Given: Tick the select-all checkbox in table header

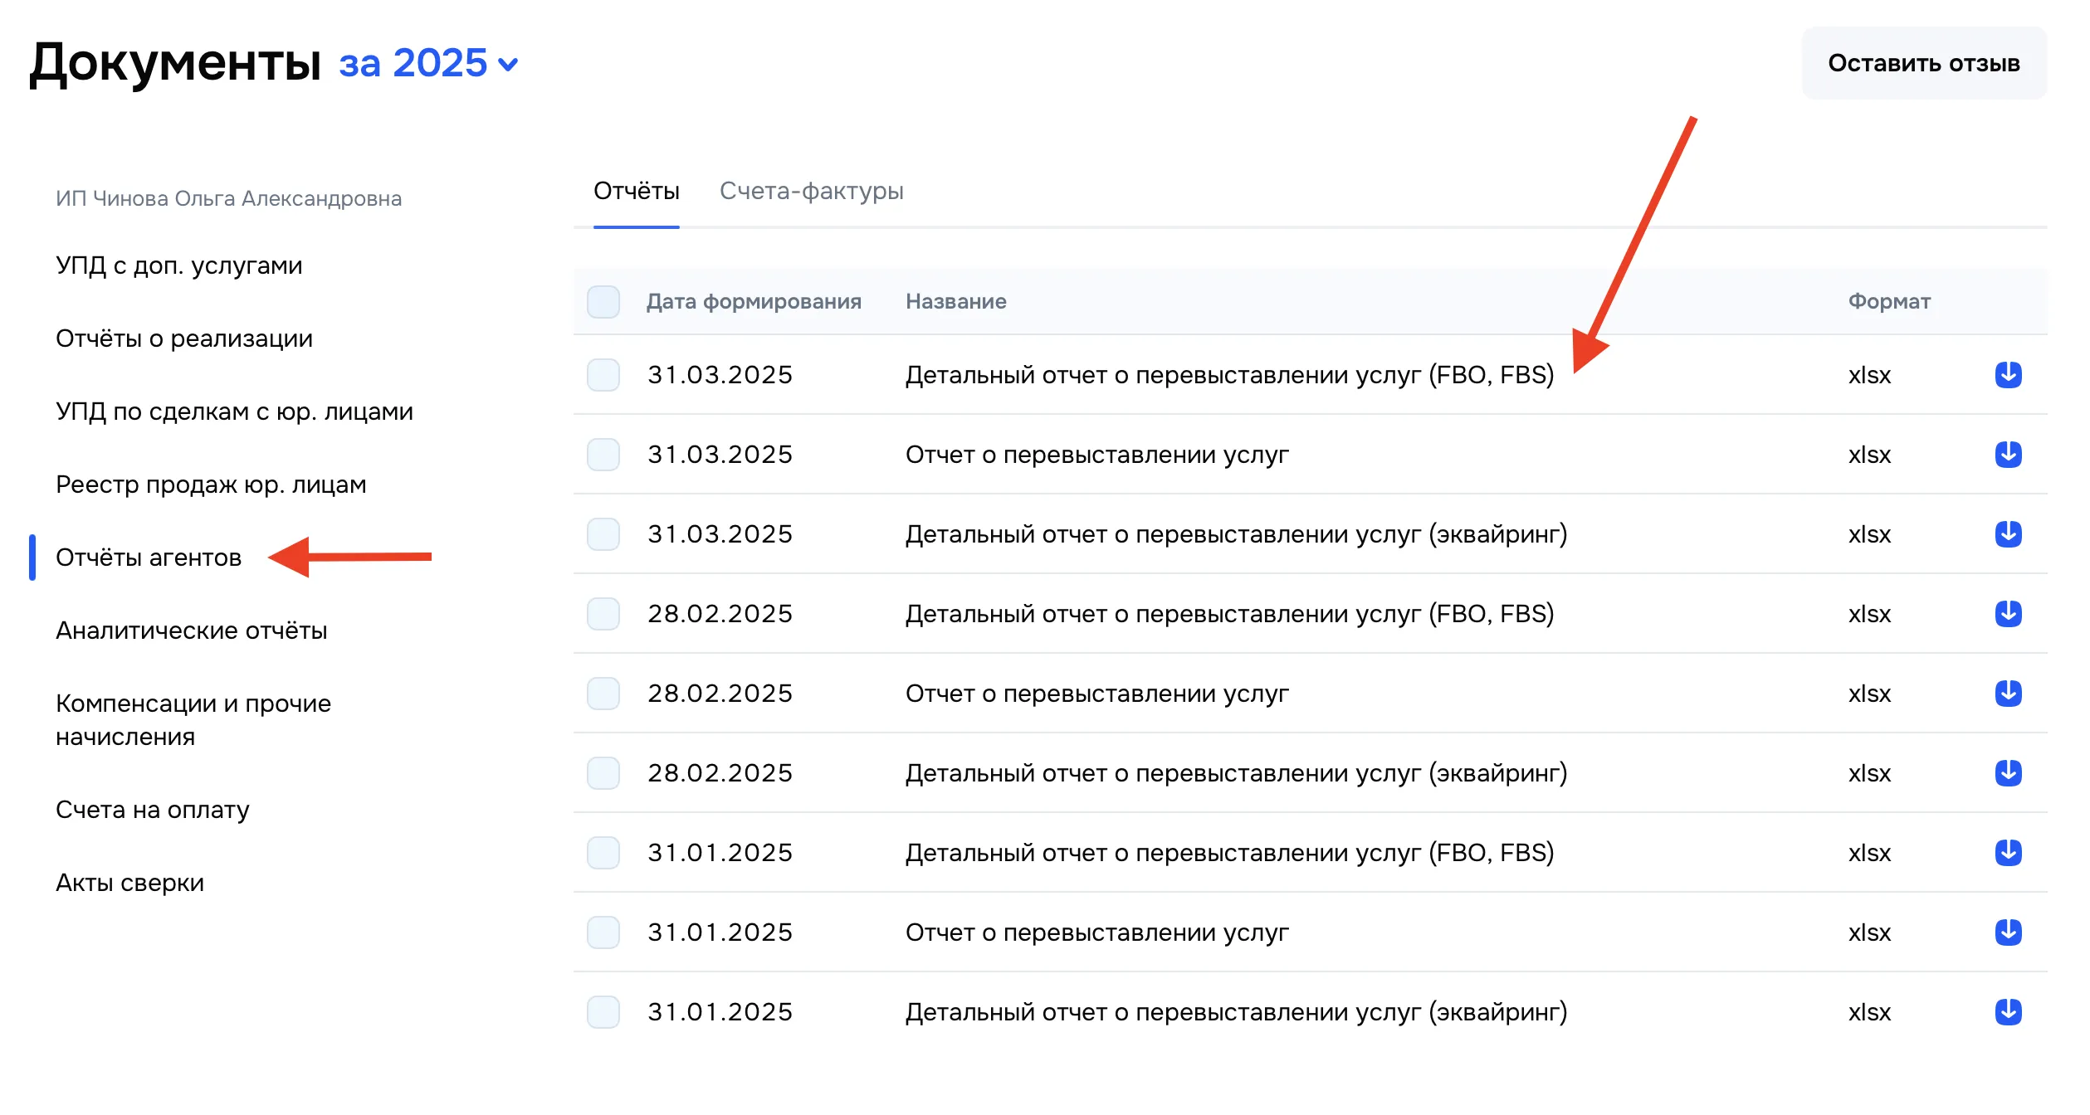Looking at the screenshot, I should click(x=603, y=302).
